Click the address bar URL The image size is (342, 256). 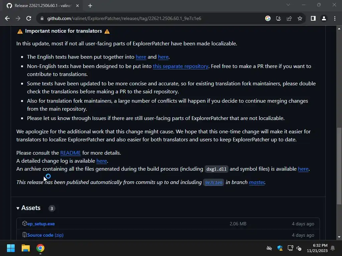124,19
